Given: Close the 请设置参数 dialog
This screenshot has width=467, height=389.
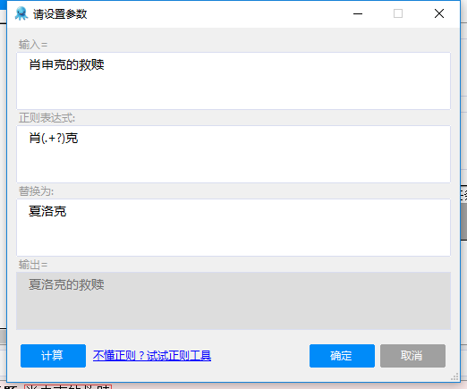Looking at the screenshot, I should [439, 13].
